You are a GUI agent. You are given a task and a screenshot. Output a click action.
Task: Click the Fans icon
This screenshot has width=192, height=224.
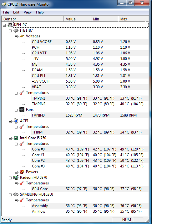tap(22, 110)
